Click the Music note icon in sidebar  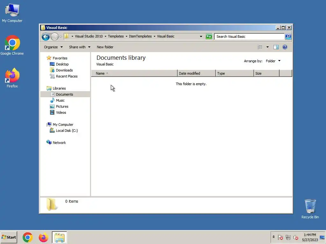coord(52,100)
